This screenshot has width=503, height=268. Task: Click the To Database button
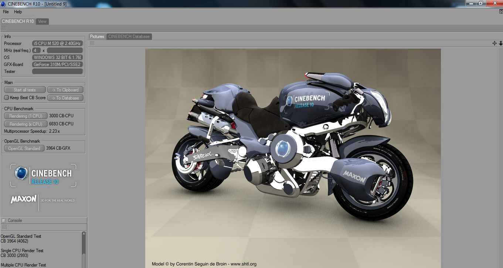65,98
